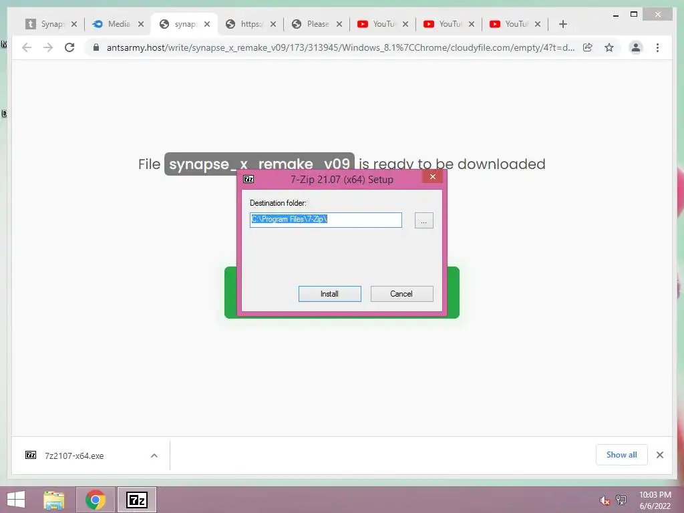
Task: Share this page using the share icon
Action: (588, 47)
